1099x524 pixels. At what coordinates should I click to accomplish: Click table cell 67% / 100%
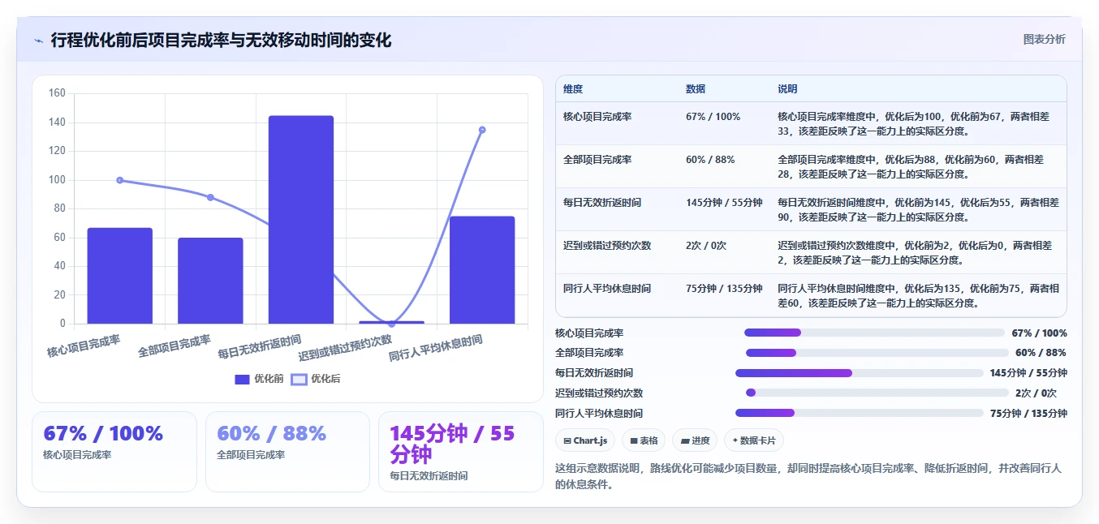(713, 117)
